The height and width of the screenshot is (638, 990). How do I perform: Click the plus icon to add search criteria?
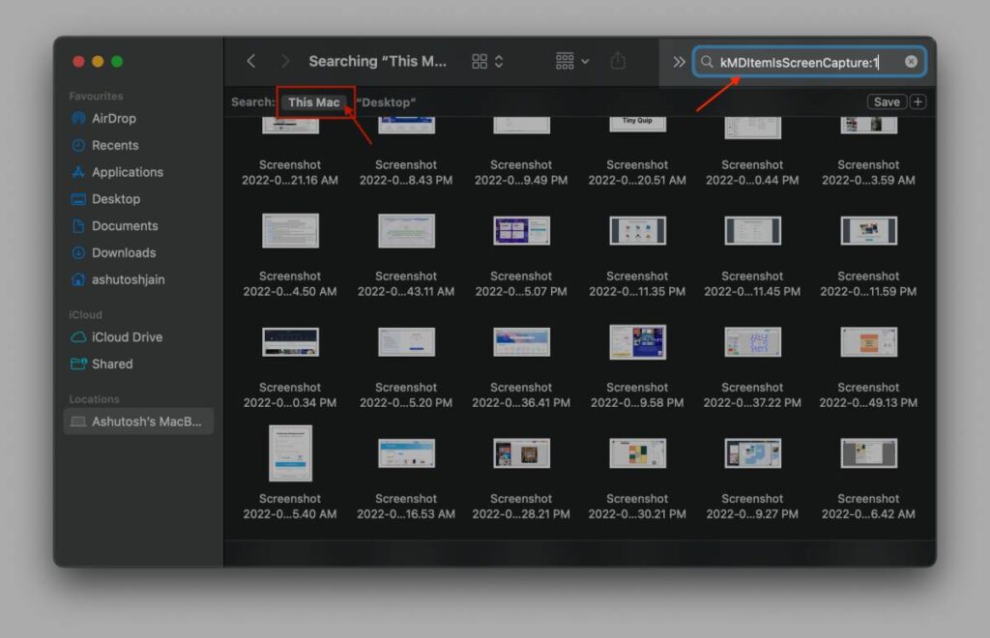tap(917, 101)
